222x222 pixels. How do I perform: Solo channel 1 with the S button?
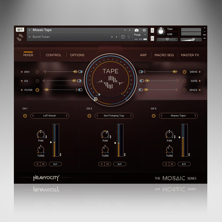38,164
